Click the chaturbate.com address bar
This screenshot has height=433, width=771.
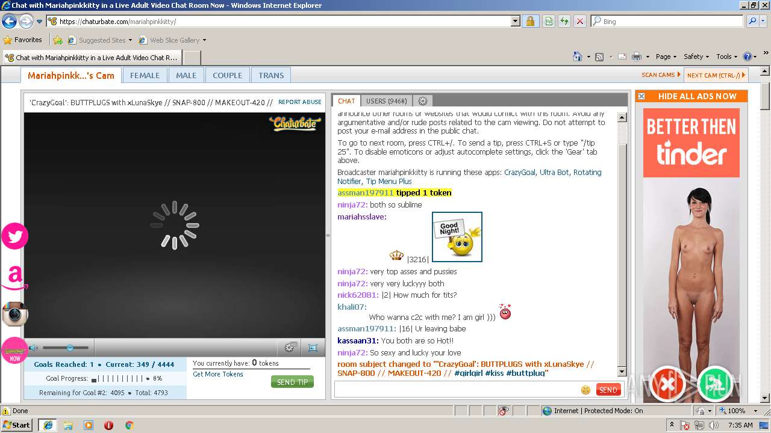click(x=278, y=21)
